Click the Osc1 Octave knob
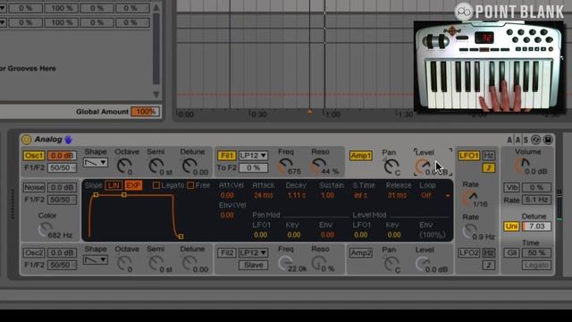Screen dimensions: 572x322 (123, 166)
